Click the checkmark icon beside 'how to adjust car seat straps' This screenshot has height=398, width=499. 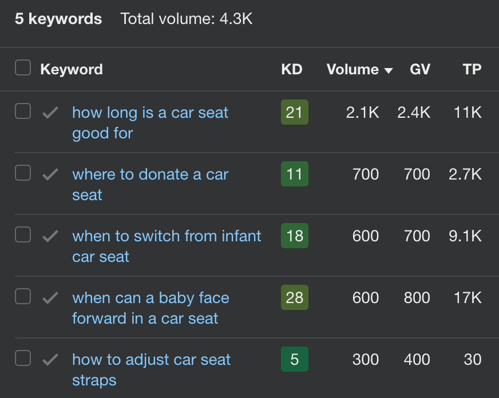[50, 359]
